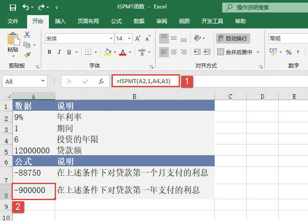
Task: Switch to the 开发工具 tab
Action: pyautogui.click(x=212, y=21)
